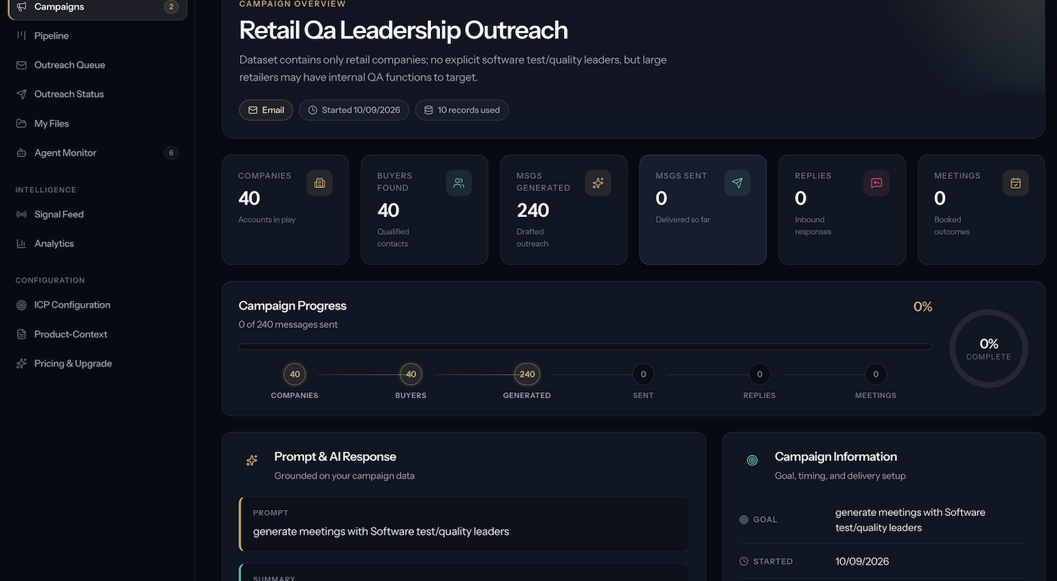Click the Agent Monitor count badge 6

(x=171, y=153)
